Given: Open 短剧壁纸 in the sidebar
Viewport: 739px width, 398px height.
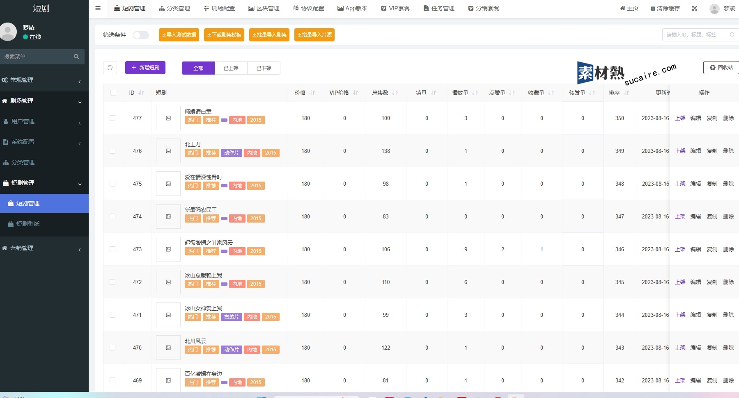Looking at the screenshot, I should point(44,224).
